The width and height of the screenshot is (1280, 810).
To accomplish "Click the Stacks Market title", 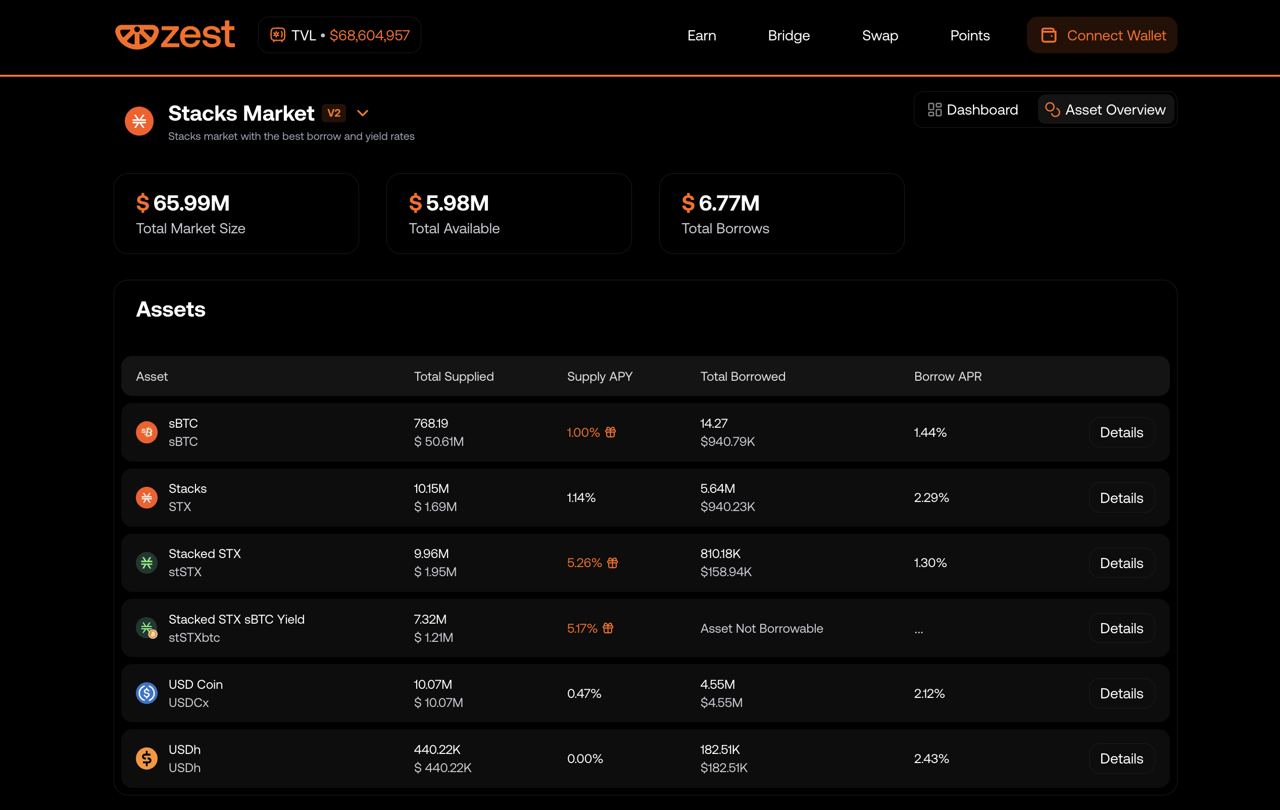I will click(241, 113).
